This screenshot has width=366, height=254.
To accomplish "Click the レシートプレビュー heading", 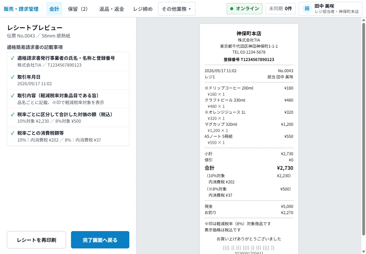I will [35, 28].
